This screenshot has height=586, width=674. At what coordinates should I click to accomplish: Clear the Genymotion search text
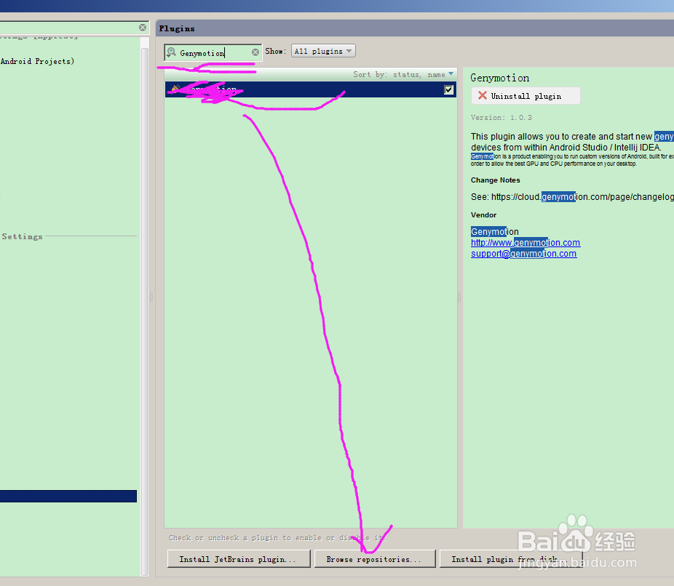pos(255,52)
